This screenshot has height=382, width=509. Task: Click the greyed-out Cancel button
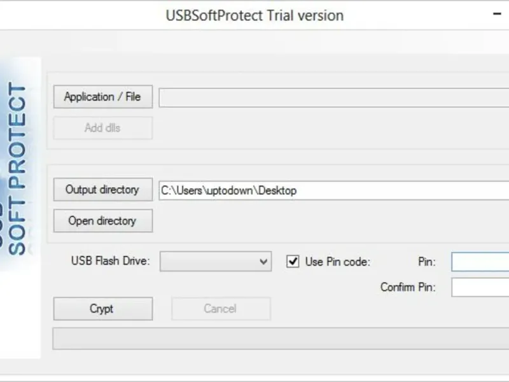[220, 309]
